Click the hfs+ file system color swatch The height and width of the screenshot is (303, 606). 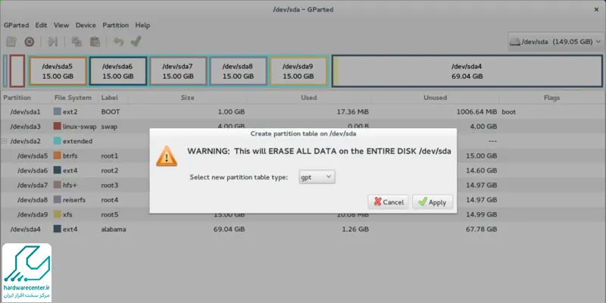[x=58, y=185]
